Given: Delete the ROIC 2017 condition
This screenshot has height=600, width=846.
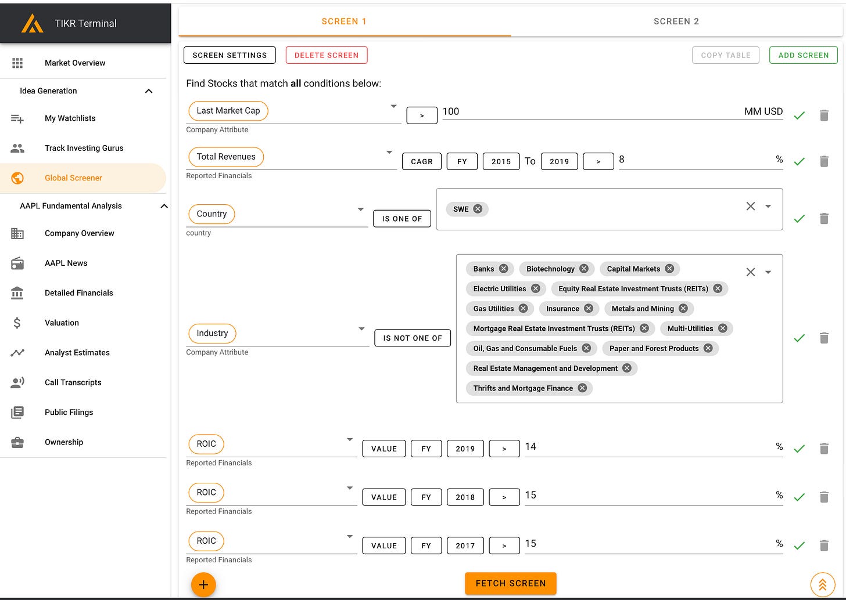Looking at the screenshot, I should point(824,545).
